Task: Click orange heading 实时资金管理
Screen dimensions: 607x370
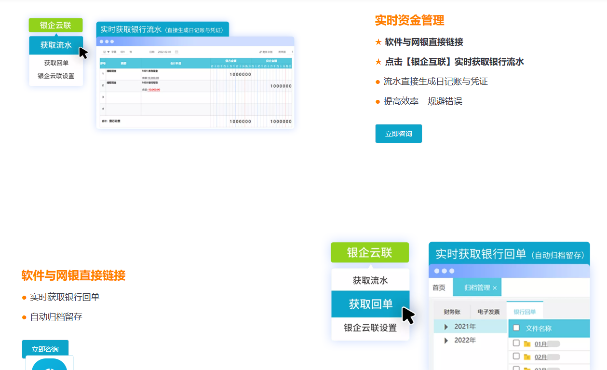Action: pyautogui.click(x=409, y=20)
